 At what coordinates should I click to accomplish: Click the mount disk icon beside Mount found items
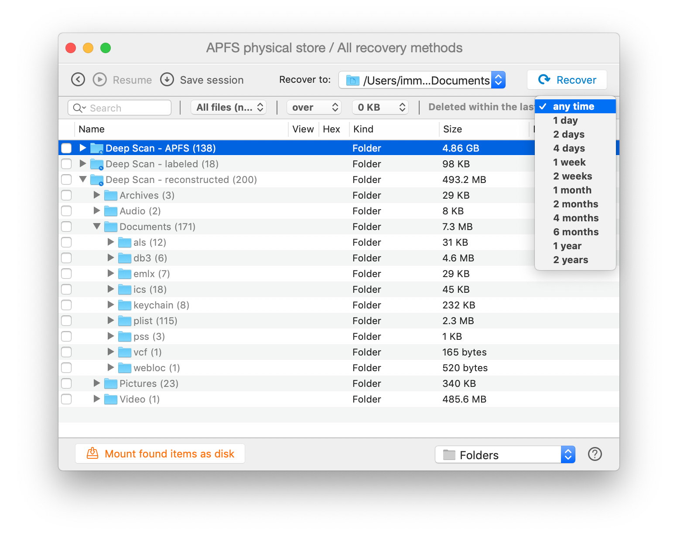pyautogui.click(x=92, y=454)
